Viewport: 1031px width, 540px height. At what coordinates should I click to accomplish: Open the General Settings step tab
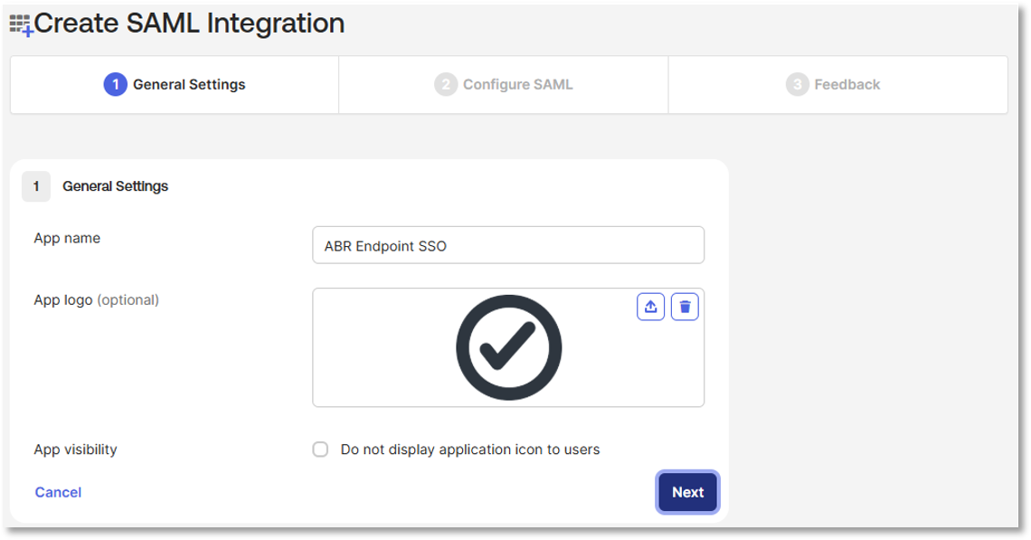click(175, 85)
